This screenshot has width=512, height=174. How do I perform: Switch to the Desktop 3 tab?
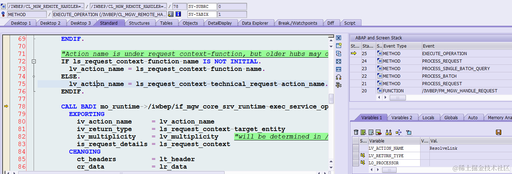click(80, 23)
